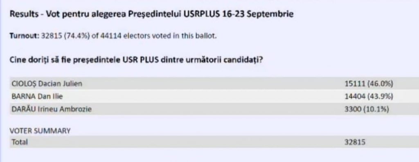Screen dimensions: 419x162
Task: Select the "Total" label in voter summary
Action: click(20, 142)
